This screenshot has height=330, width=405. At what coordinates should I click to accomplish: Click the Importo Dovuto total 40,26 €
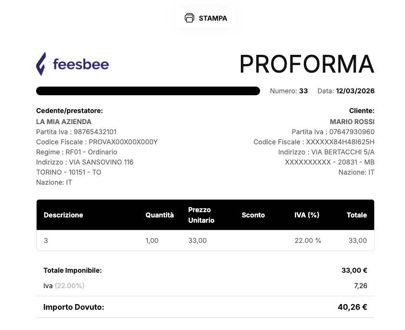pos(353,307)
